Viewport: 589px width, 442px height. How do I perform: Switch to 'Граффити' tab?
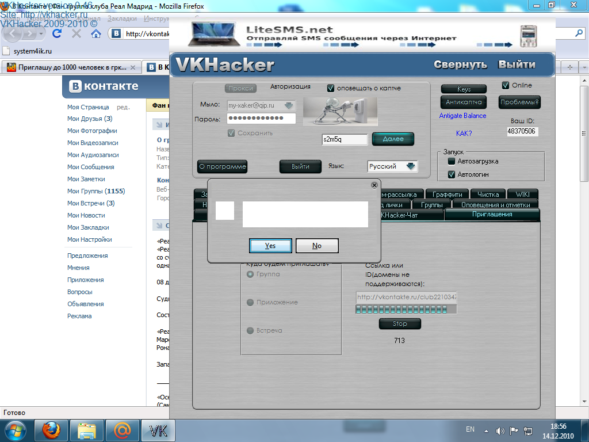click(x=447, y=195)
